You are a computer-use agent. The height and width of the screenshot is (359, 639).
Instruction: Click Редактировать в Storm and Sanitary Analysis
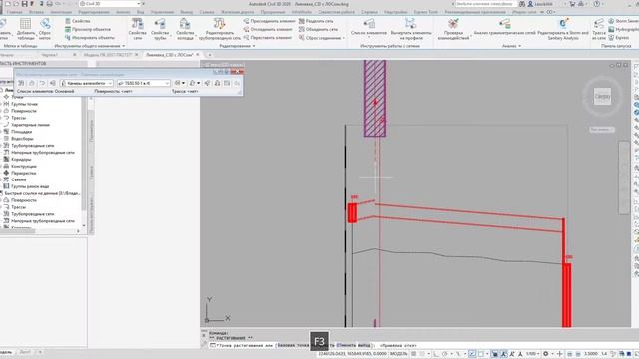point(563,29)
